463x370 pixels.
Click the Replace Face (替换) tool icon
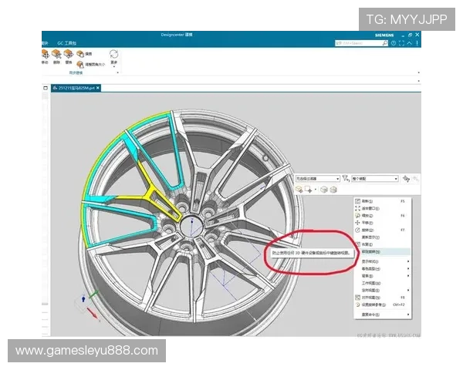pyautogui.click(x=68, y=55)
